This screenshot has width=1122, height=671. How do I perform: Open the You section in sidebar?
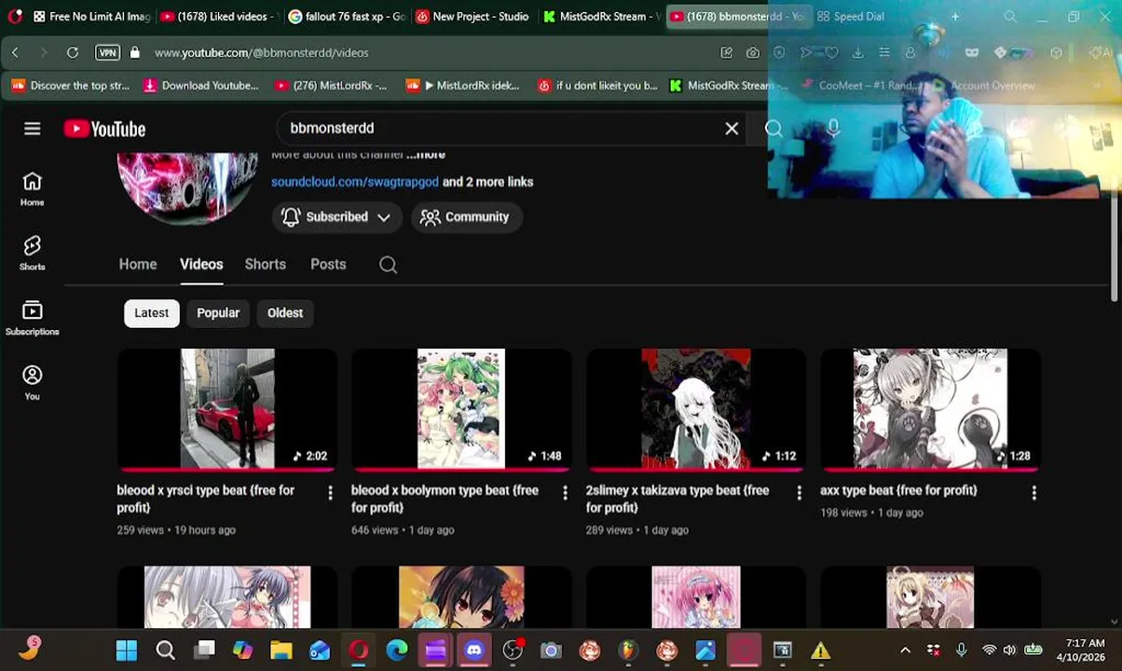[32, 382]
